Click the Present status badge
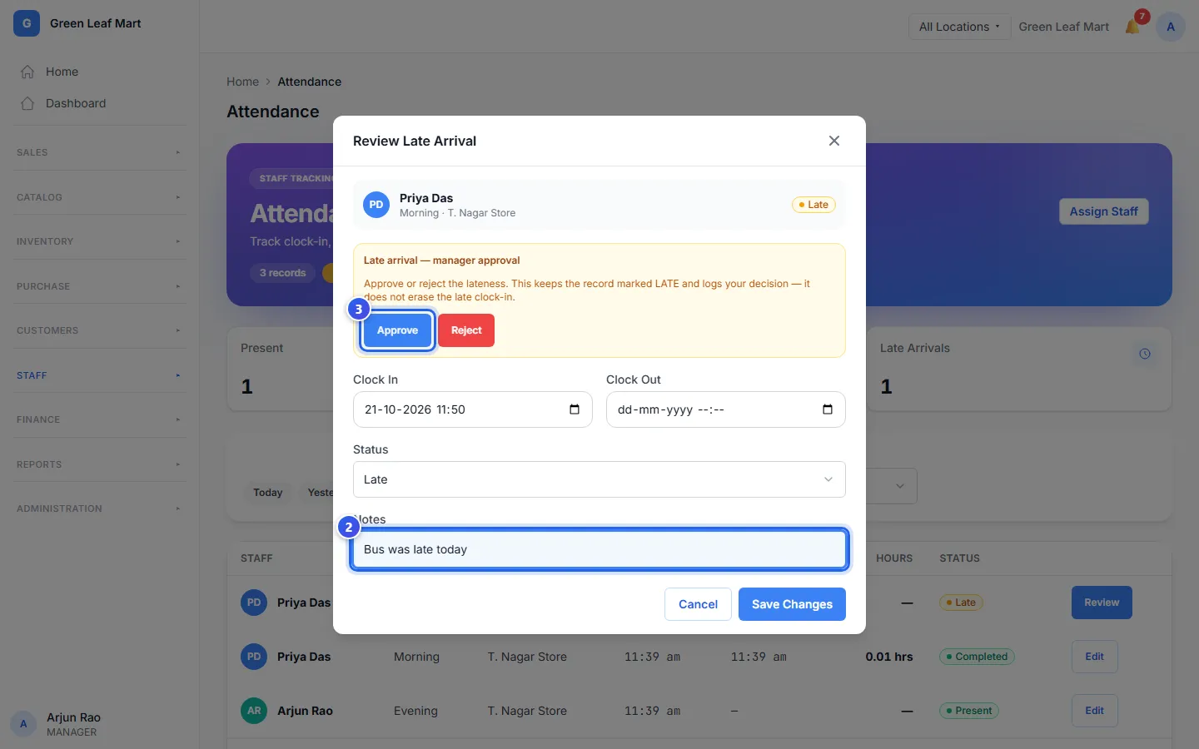 969,711
